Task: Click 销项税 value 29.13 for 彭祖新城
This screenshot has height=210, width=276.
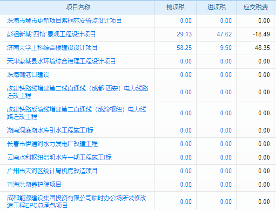Action: pos(184,34)
